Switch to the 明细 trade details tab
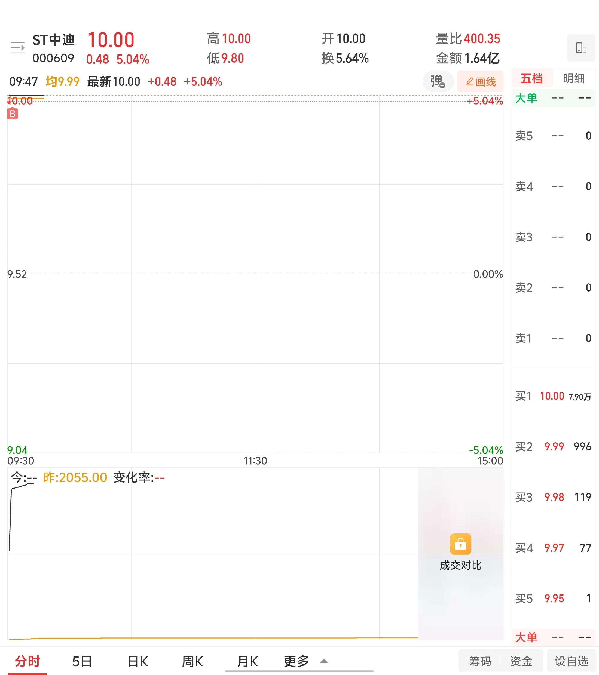 coord(574,79)
